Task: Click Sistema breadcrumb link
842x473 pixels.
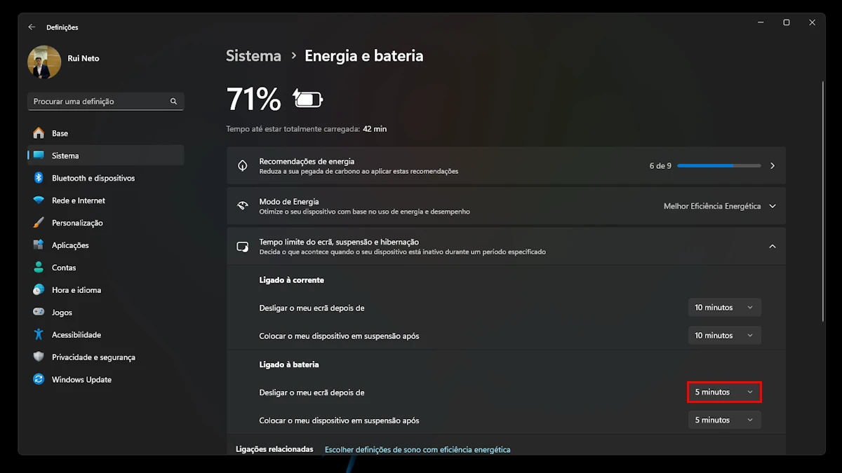Action: (253, 56)
